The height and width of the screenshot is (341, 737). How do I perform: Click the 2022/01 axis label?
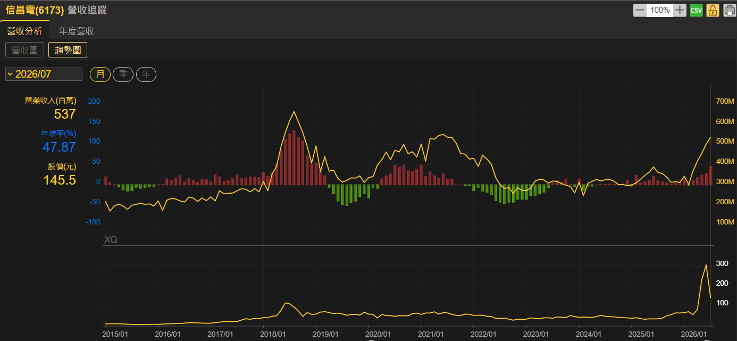pyautogui.click(x=483, y=334)
